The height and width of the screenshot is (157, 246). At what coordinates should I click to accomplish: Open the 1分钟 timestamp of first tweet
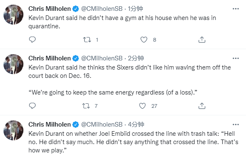[x=135, y=9]
